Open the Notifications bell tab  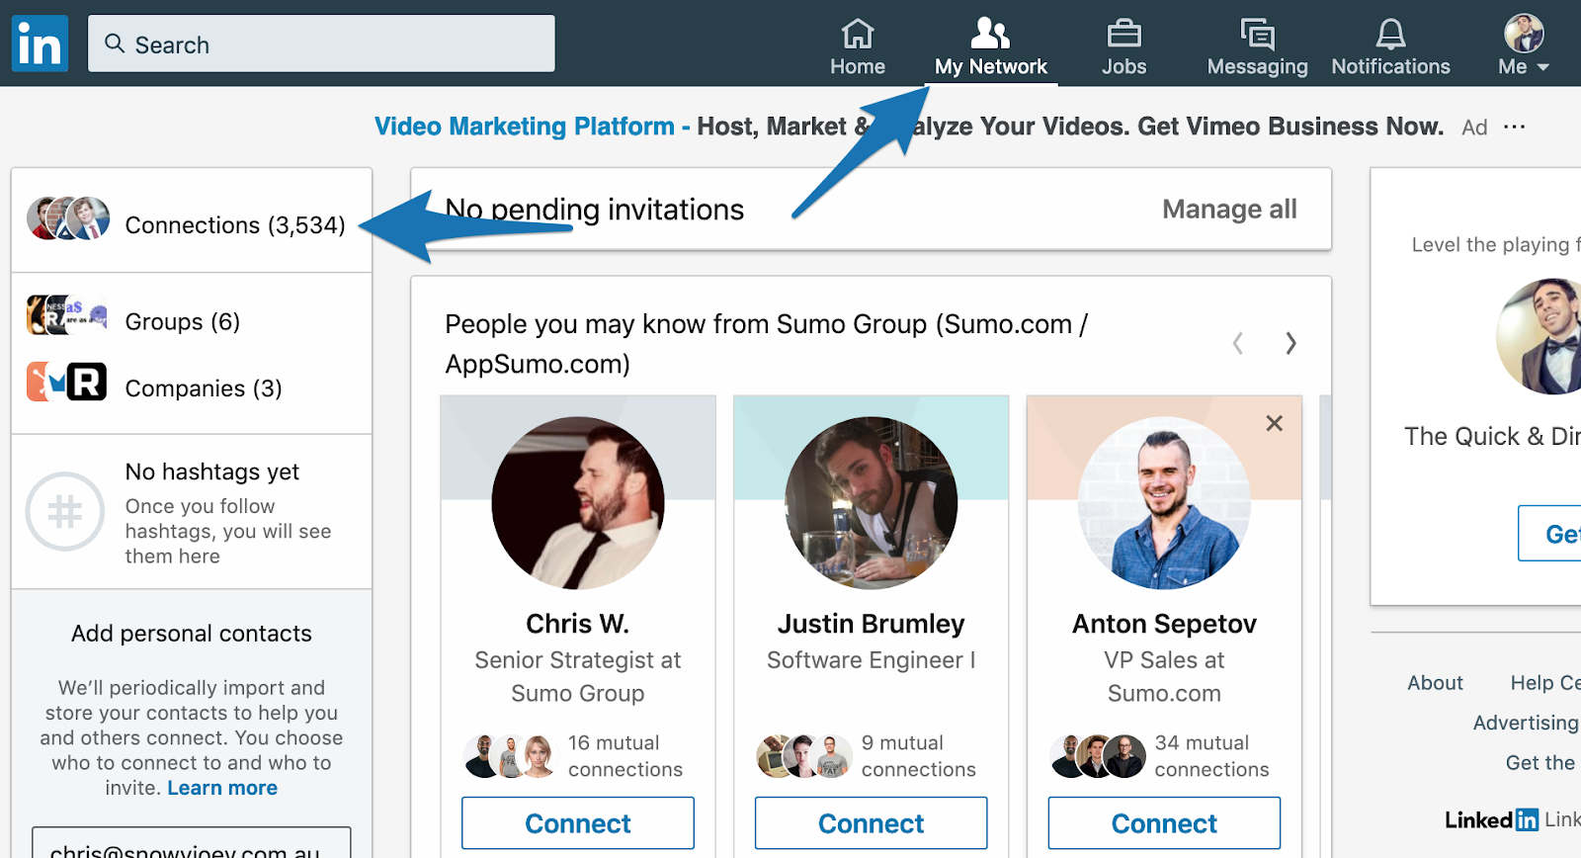click(x=1390, y=46)
